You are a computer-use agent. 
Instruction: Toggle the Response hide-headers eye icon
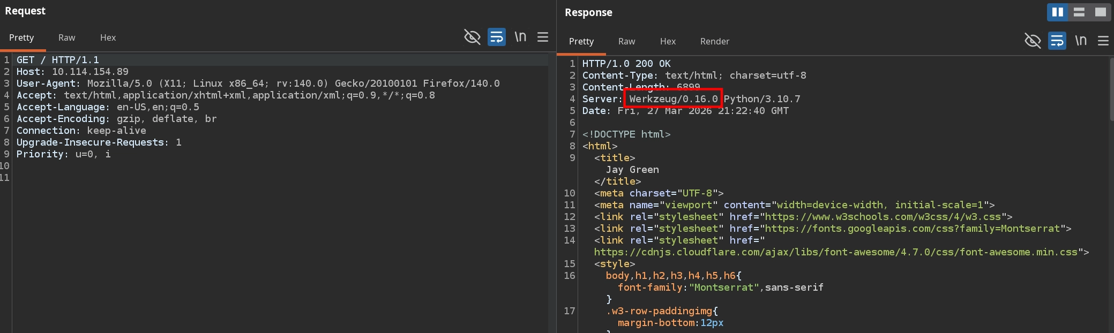[x=1032, y=41]
